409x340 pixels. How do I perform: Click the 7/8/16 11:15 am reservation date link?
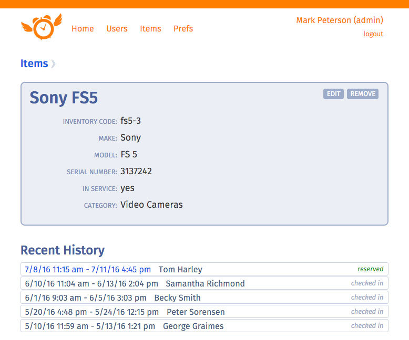point(88,270)
